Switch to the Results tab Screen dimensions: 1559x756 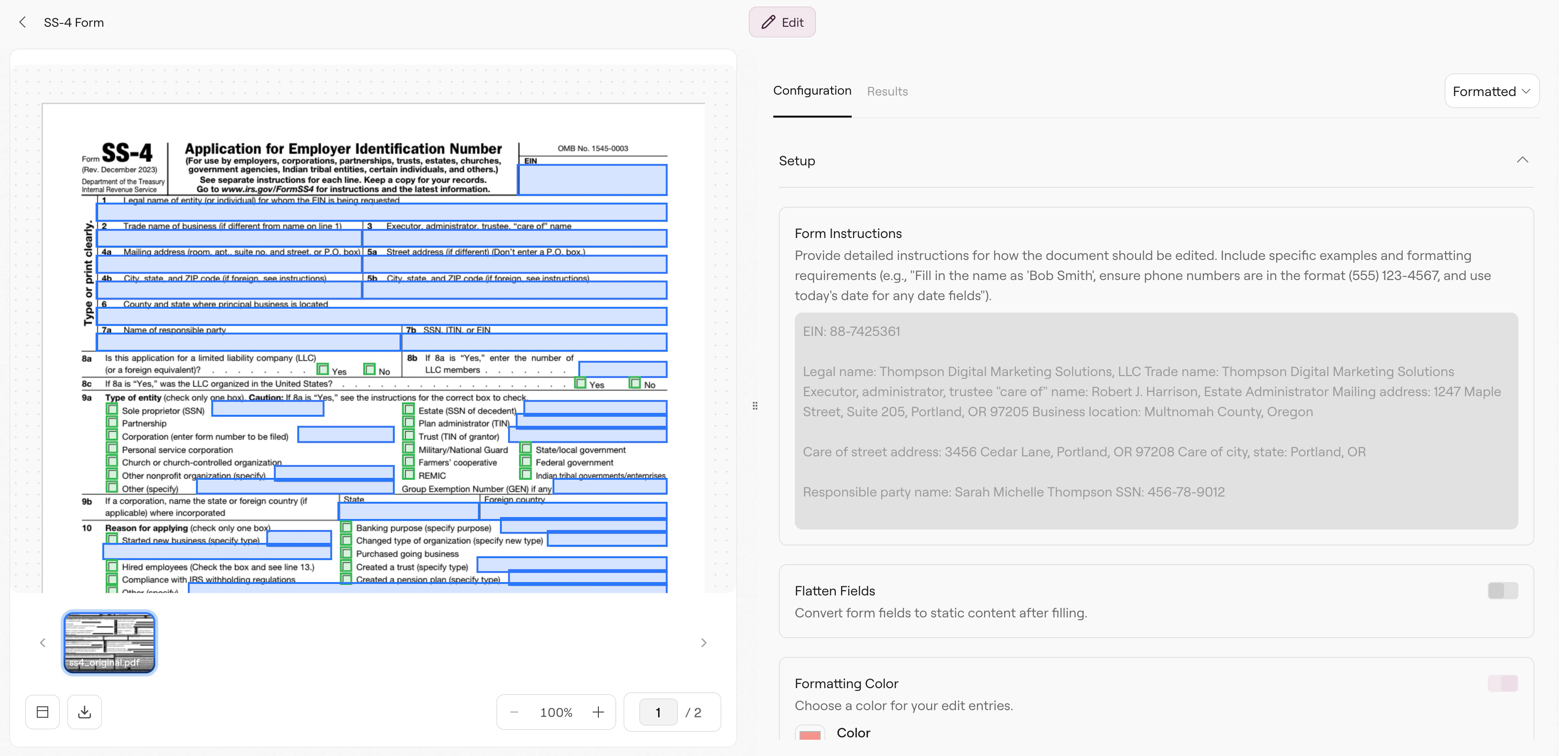887,91
